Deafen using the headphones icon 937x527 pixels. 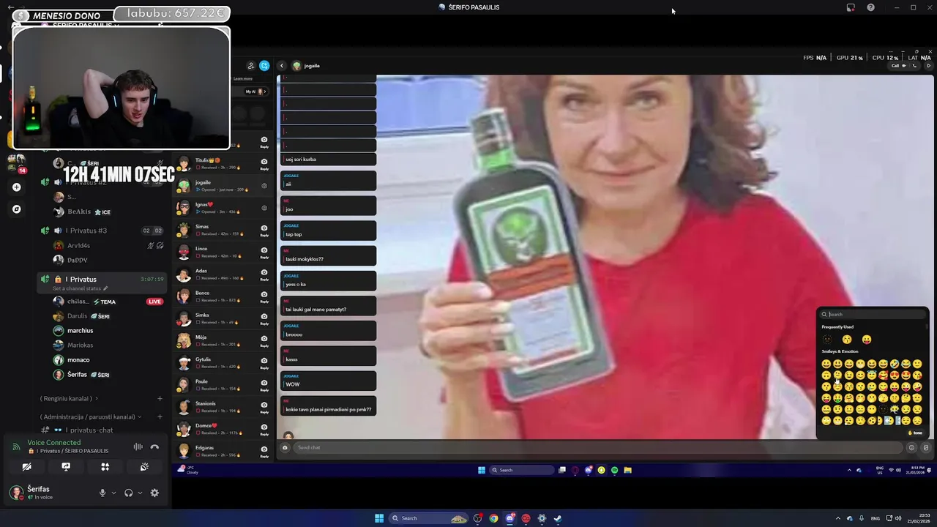(x=129, y=493)
